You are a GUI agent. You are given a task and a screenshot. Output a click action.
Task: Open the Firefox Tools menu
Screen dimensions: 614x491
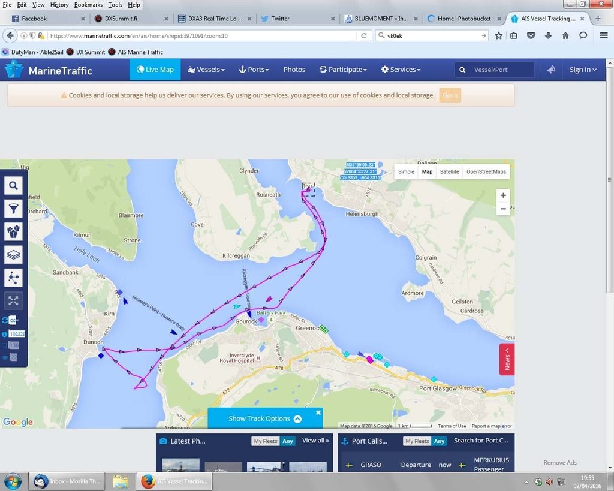pyautogui.click(x=115, y=5)
